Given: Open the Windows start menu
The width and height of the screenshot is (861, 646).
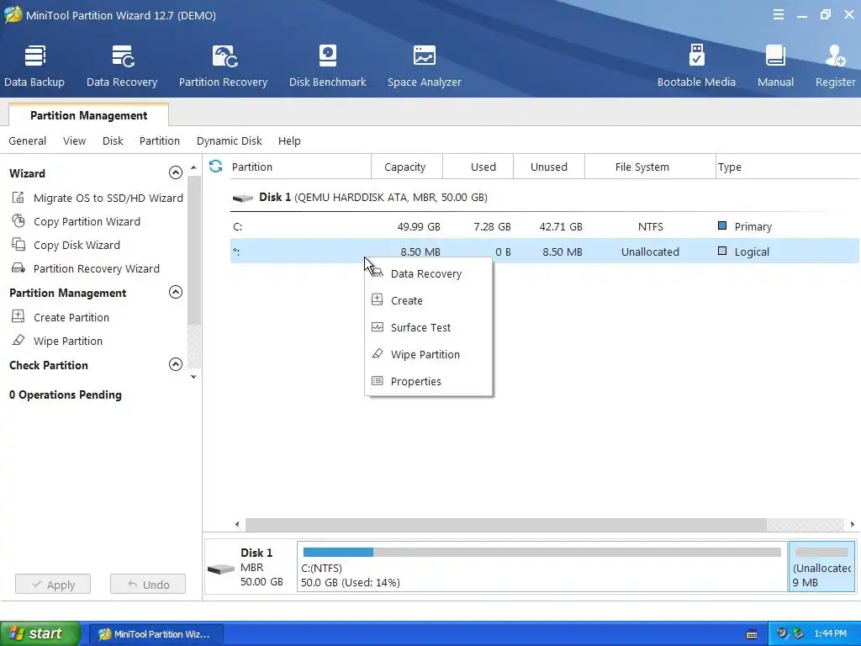Looking at the screenshot, I should [x=40, y=634].
